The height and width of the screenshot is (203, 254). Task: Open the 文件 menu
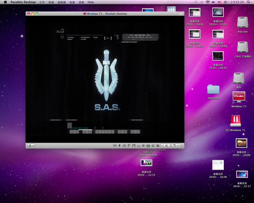tap(42, 2)
